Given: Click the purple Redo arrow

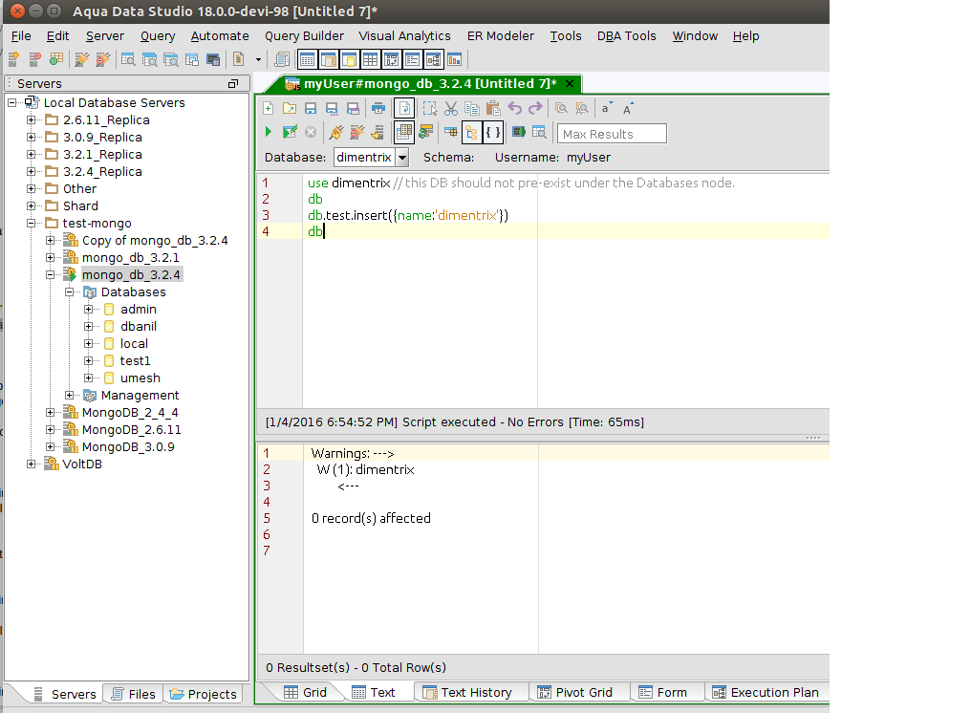Looking at the screenshot, I should [x=535, y=108].
